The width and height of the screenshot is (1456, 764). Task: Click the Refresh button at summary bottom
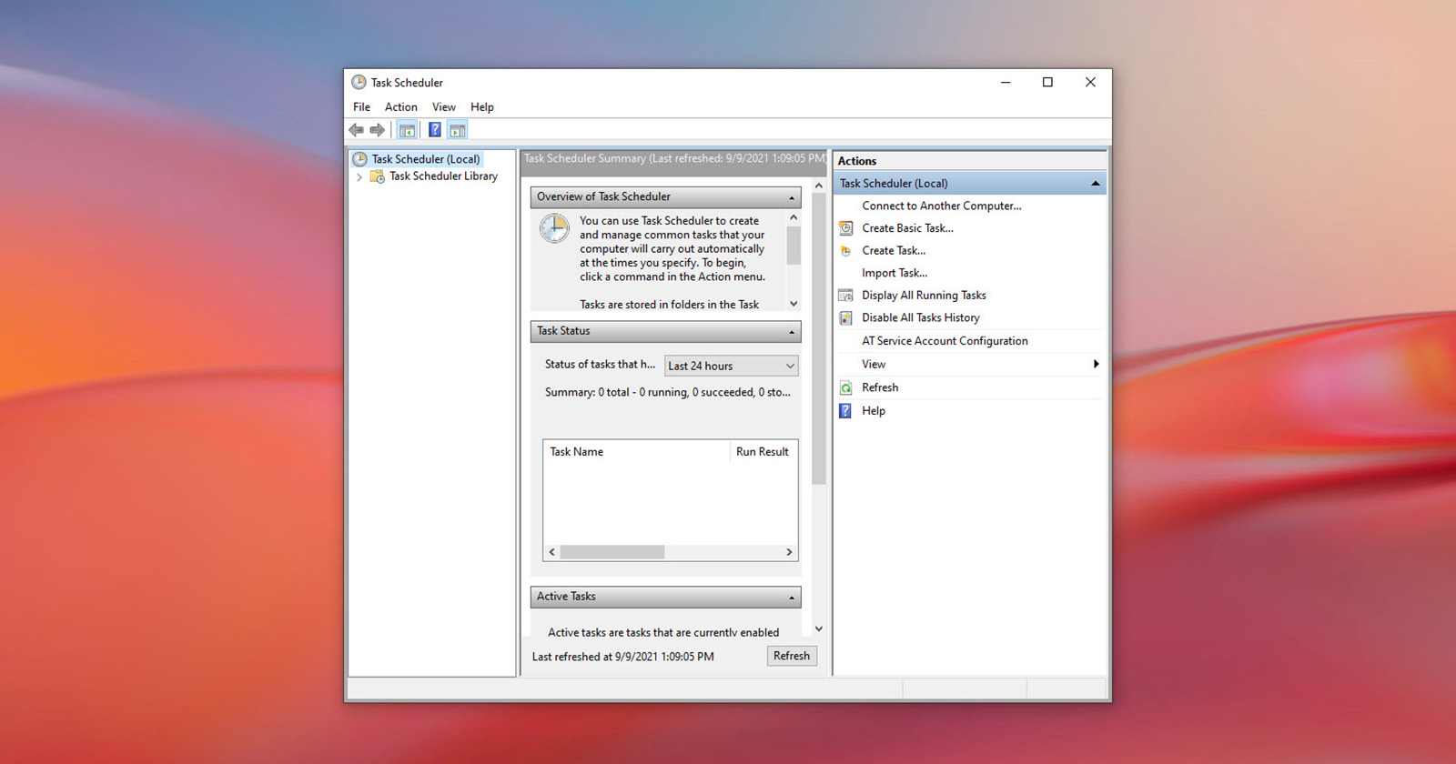tap(791, 656)
